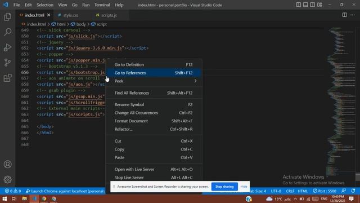Screen dimensions: 360x203
Task: Open Windows action center icon
Action: pos(351,198)
